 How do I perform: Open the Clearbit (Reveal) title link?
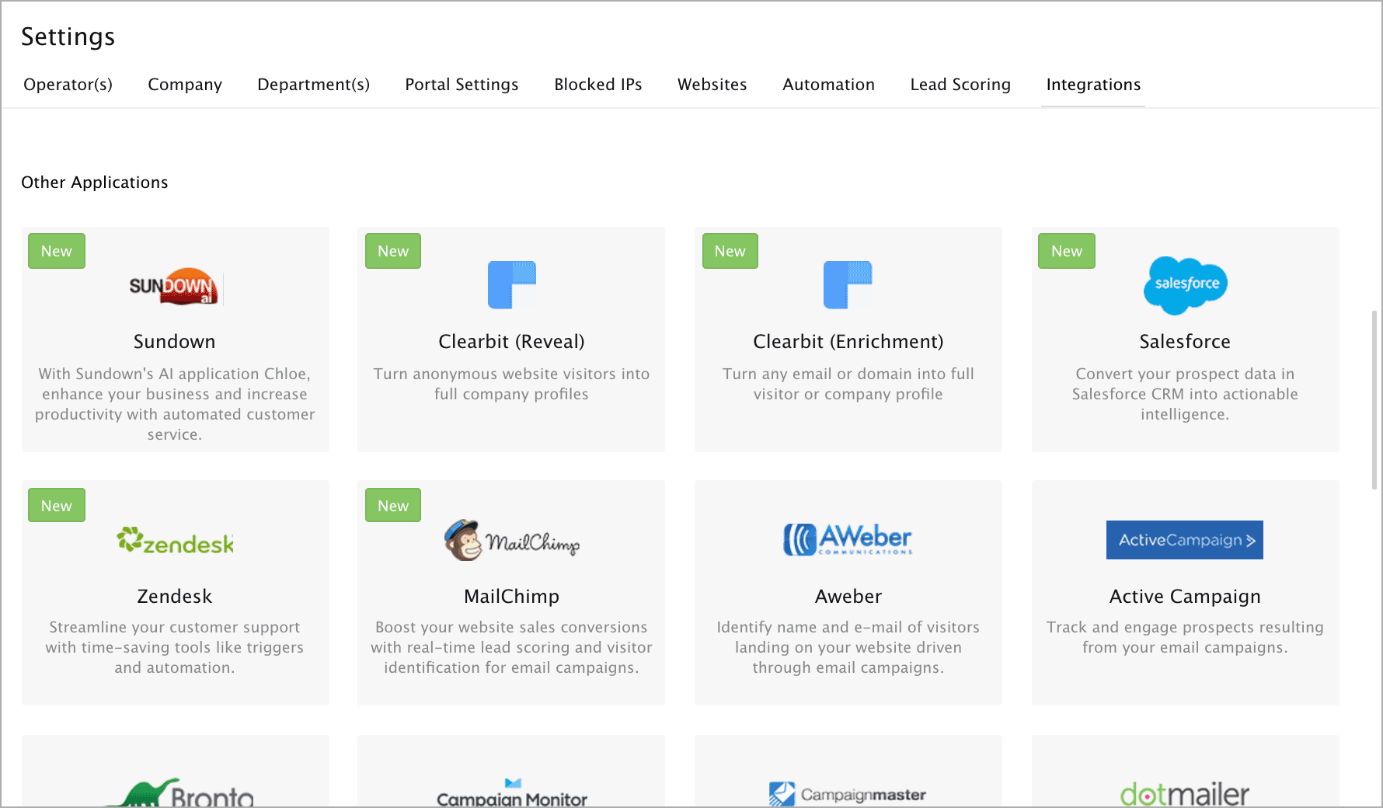511,342
